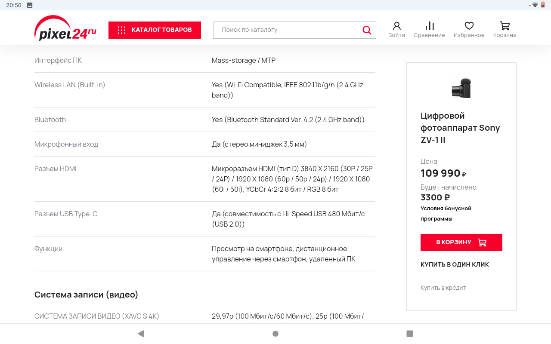
Task: Tap the battery icon in status bar
Action: (x=543, y=5)
